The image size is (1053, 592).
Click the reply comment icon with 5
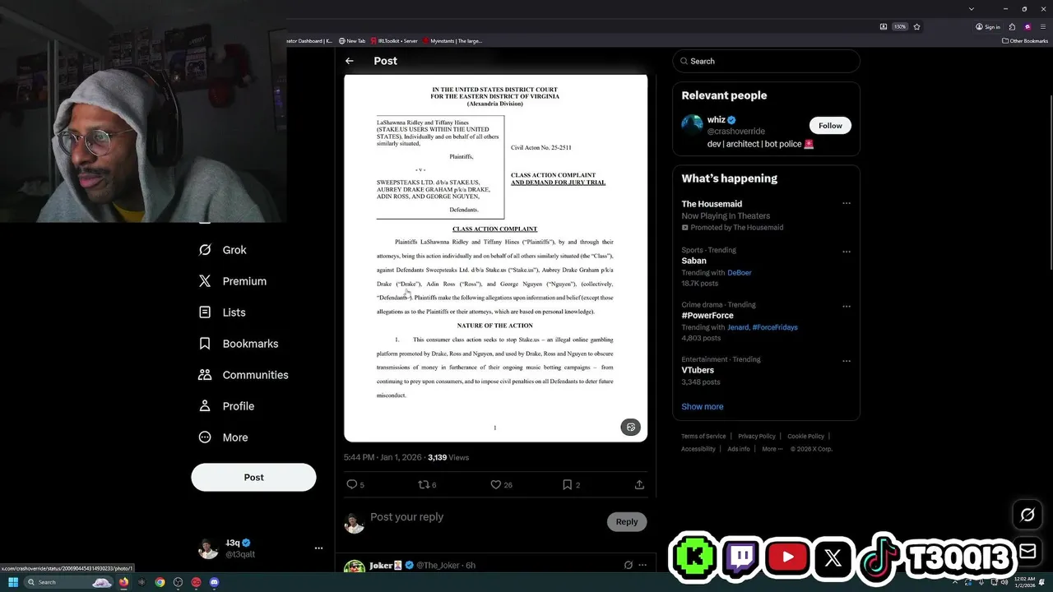tap(355, 485)
